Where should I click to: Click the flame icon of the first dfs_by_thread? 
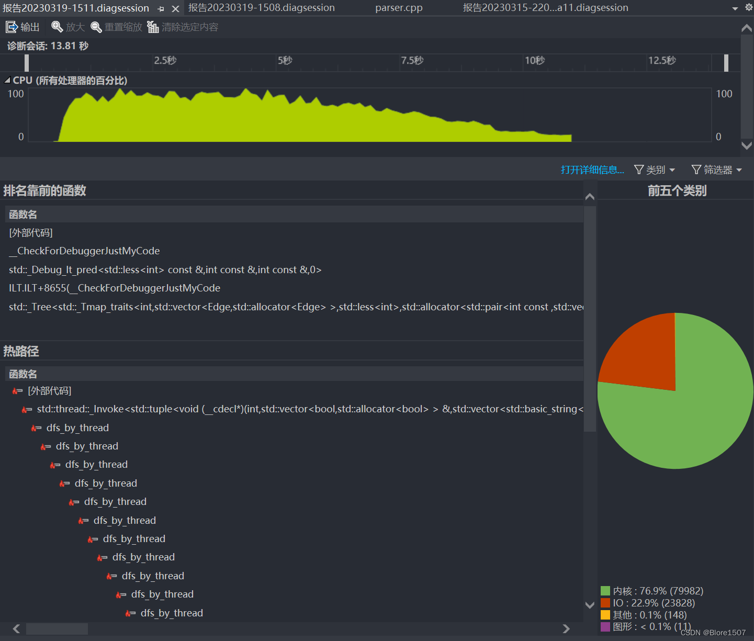click(36, 428)
